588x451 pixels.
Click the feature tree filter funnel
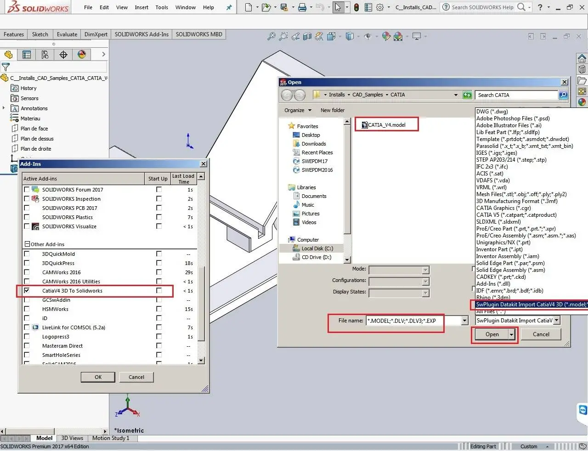(x=6, y=67)
